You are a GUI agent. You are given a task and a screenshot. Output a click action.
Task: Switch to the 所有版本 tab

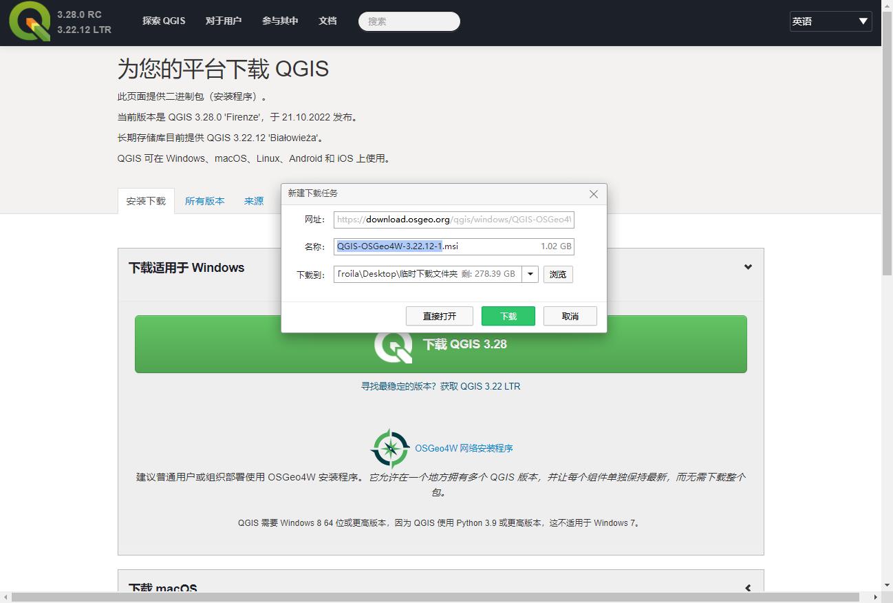pos(205,201)
